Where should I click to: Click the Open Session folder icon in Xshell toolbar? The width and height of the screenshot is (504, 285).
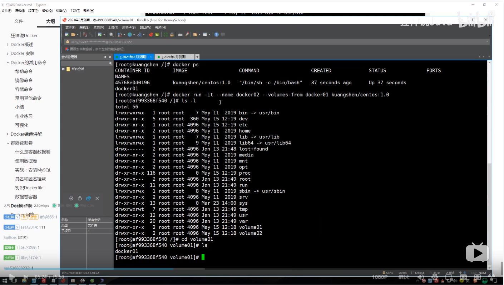pyautogui.click(x=73, y=35)
